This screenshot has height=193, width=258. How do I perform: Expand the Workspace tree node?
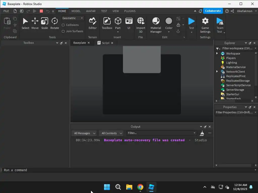coord(217,53)
